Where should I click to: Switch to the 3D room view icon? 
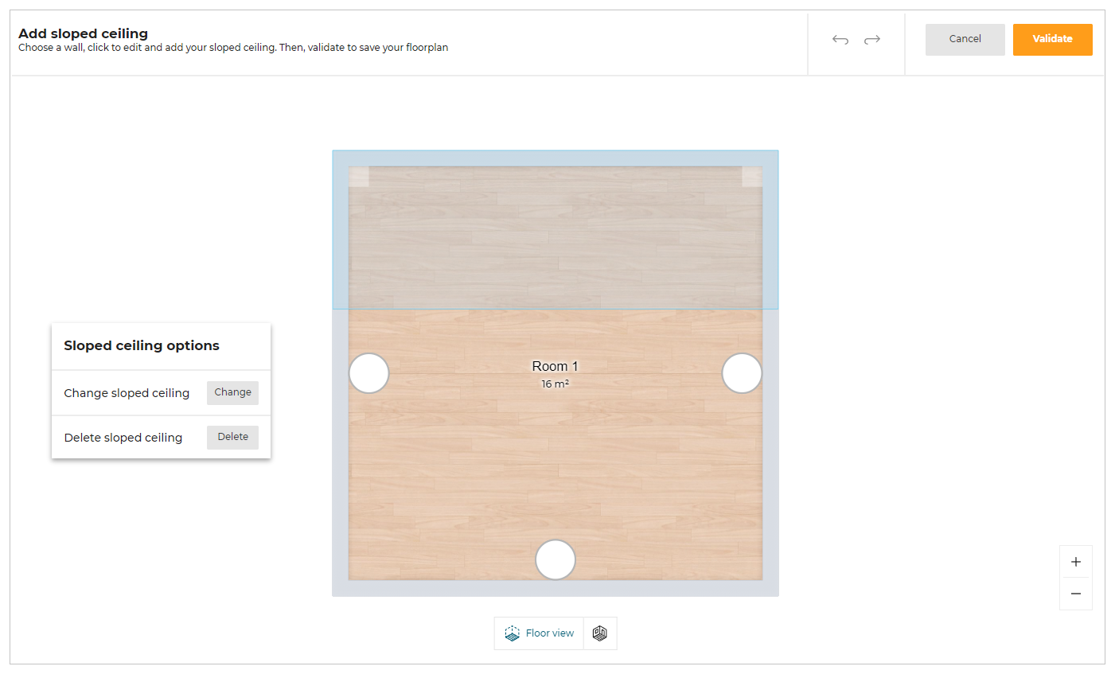pos(600,633)
